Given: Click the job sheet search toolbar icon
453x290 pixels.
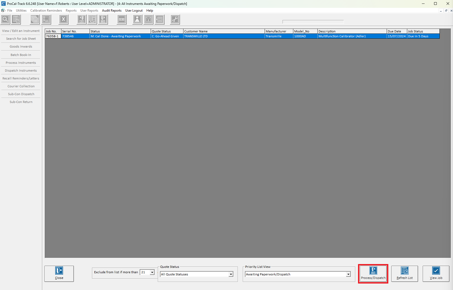Looking at the screenshot, I should coord(16,19).
